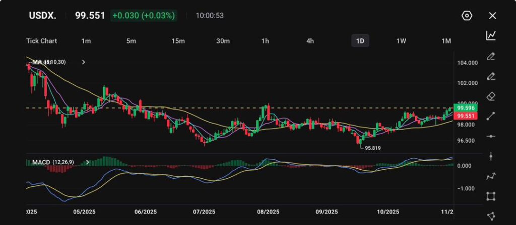Expand the MACD (12,26,9) indicator settings
Image resolution: width=516 pixels, height=225 pixels.
point(88,162)
